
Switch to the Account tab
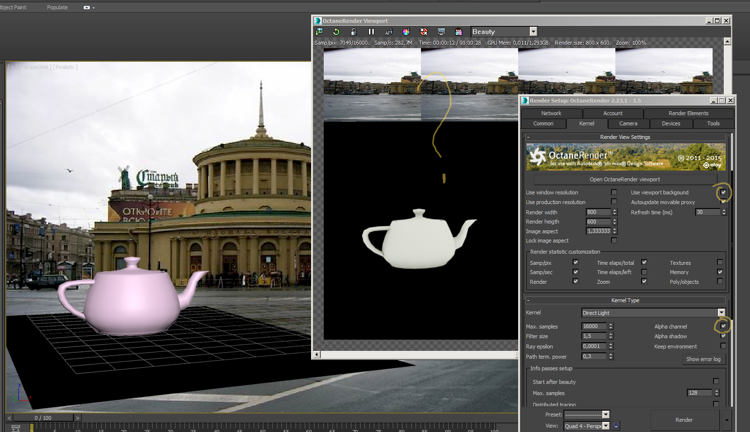click(x=613, y=113)
